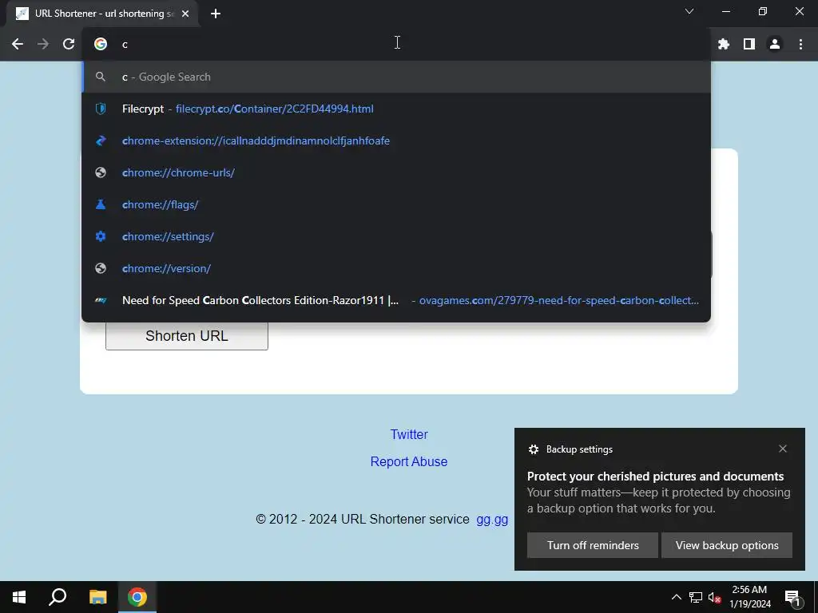Click the muted volume tray icon

point(714,597)
